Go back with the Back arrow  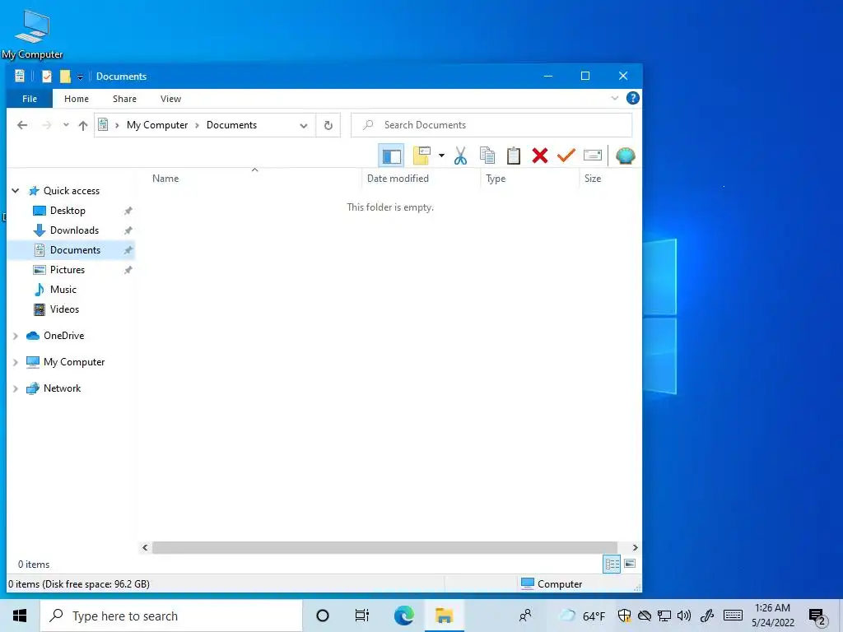coord(22,125)
